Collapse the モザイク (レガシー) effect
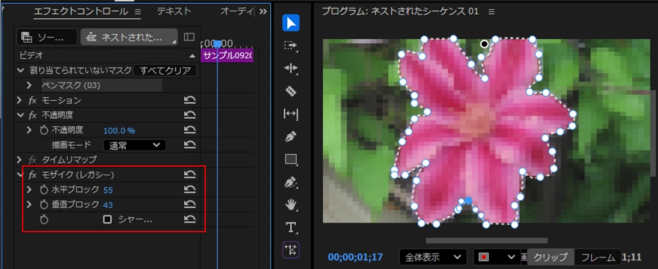The image size is (658, 269). 20,174
